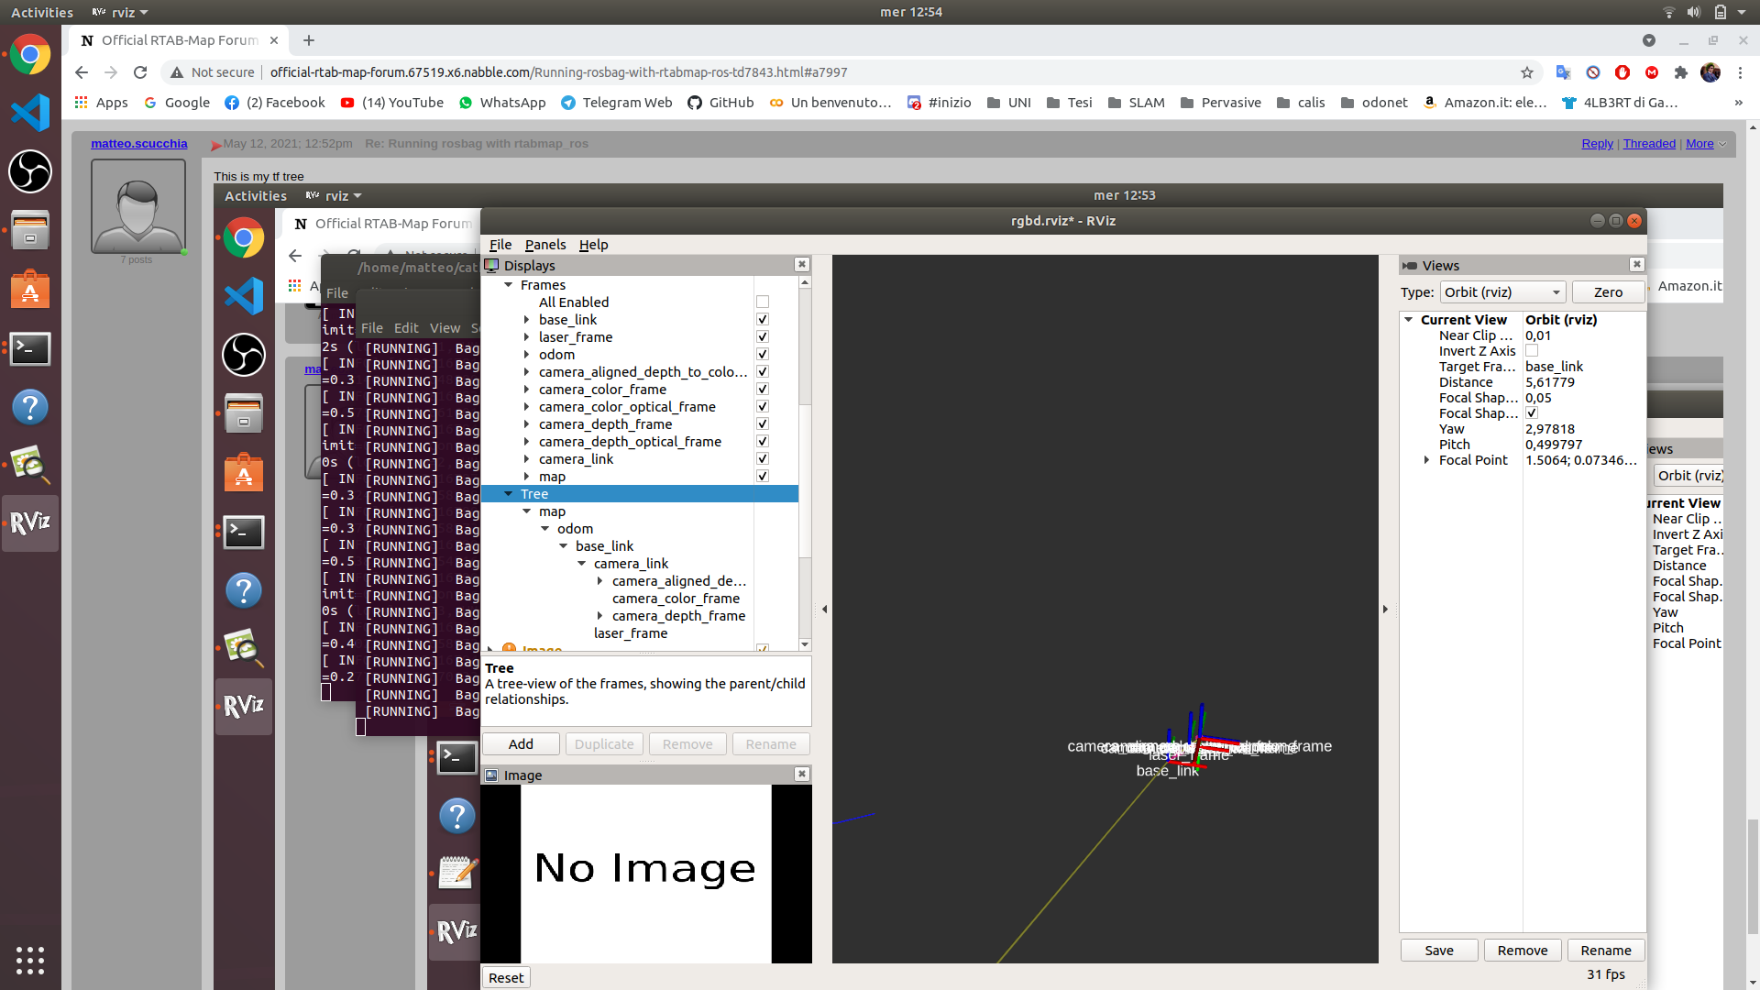The width and height of the screenshot is (1760, 990).
Task: Open the GitHub bookmark
Action: click(x=720, y=103)
